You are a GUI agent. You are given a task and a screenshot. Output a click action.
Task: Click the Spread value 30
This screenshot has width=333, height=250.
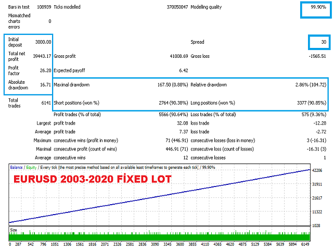[x=324, y=42]
